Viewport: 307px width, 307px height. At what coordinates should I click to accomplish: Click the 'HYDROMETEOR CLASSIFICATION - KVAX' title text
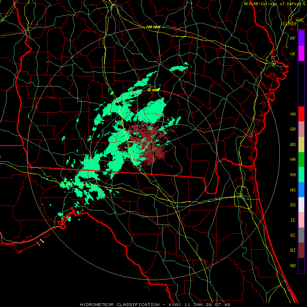point(131,305)
